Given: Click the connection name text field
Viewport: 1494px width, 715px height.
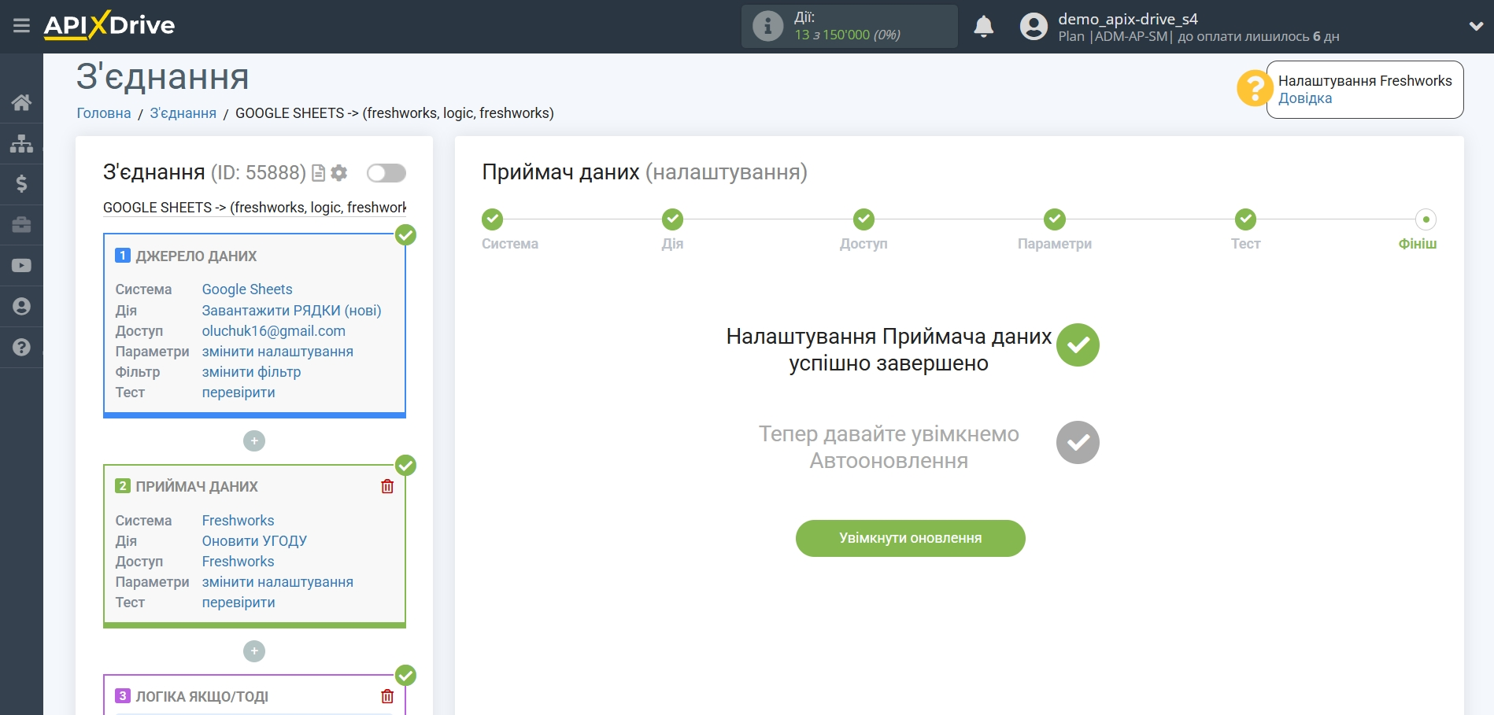Looking at the screenshot, I should pos(254,208).
